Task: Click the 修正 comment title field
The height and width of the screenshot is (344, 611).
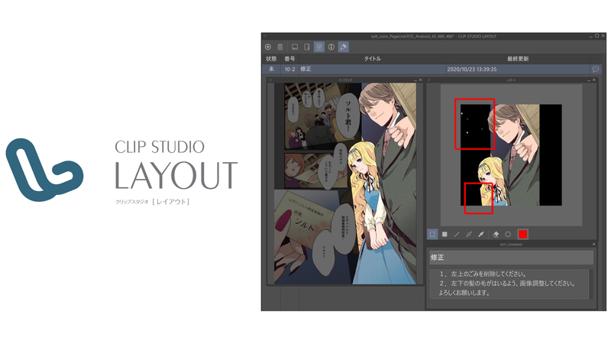Action: tap(511, 258)
